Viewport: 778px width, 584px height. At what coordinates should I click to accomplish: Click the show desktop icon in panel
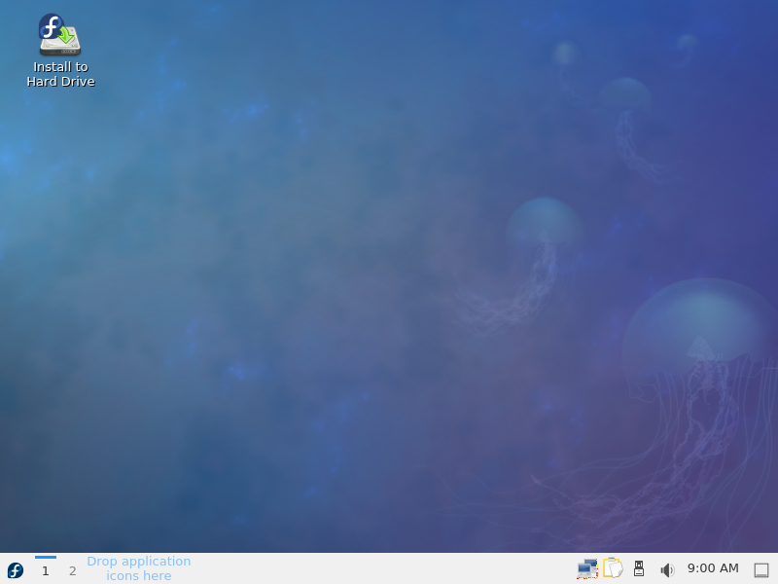(x=761, y=570)
